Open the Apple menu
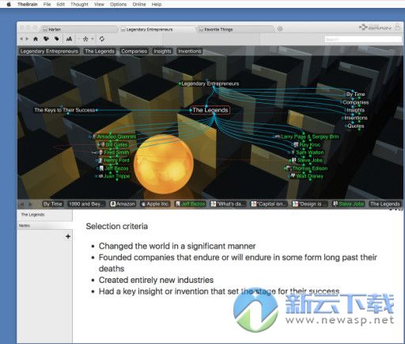This screenshot has height=344, width=405. point(9,4)
